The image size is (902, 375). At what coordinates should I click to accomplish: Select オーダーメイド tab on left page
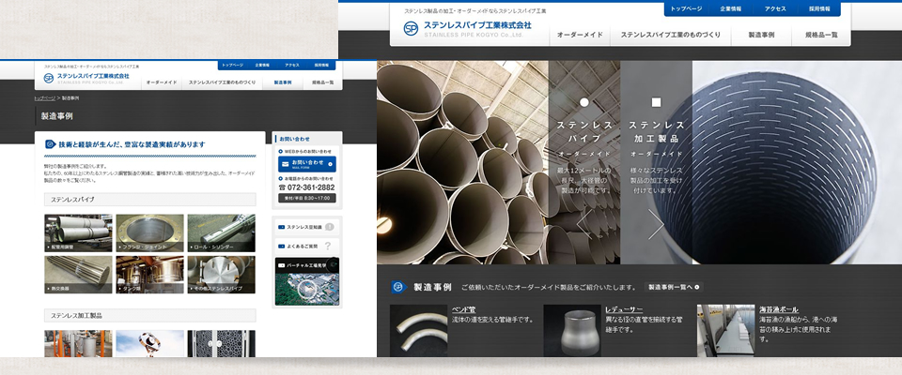(x=162, y=82)
